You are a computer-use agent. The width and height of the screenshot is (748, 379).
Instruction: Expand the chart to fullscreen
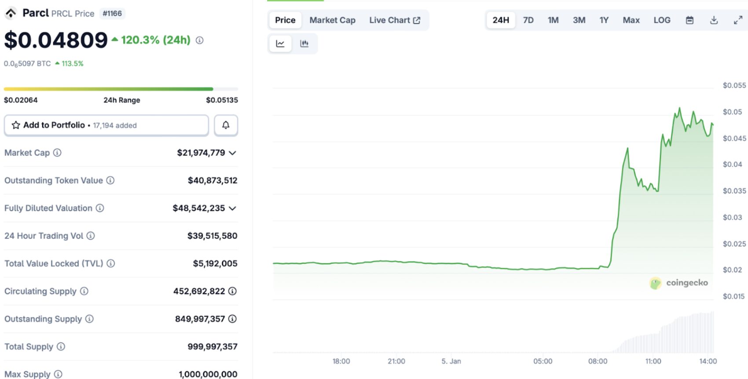[x=738, y=20]
